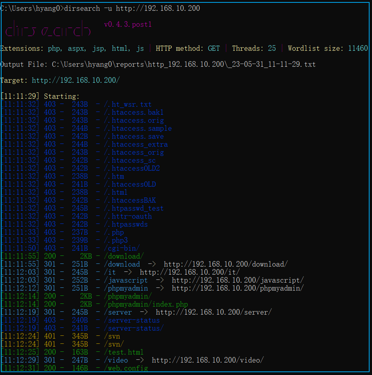Click the Target URL http://192.168.10.200/
The image size is (372, 375).
tap(76, 80)
